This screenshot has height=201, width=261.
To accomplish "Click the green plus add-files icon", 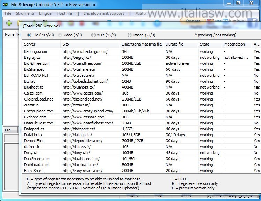I will coord(9,23).
